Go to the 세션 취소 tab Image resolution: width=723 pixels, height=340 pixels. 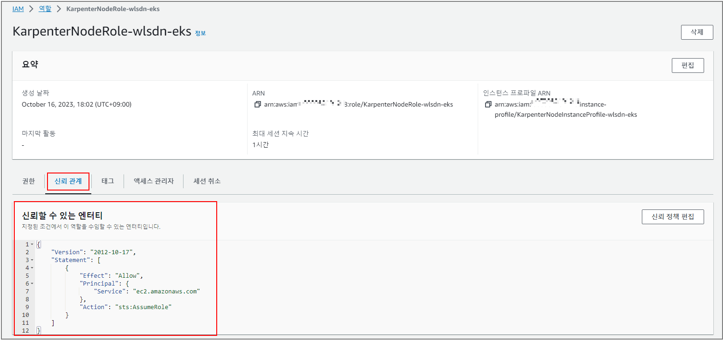point(207,181)
